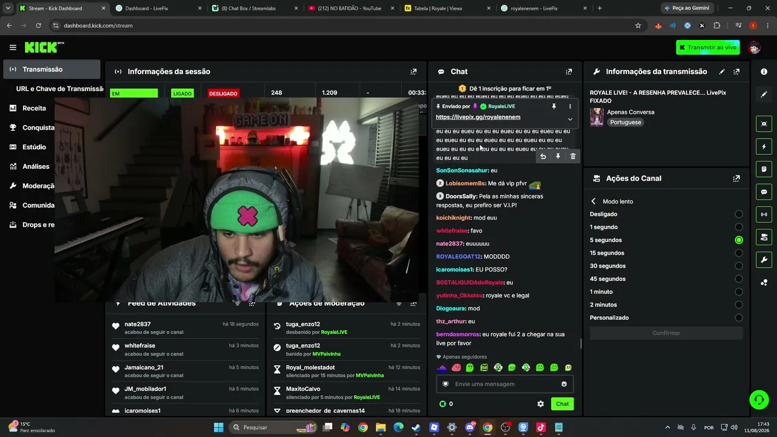Open the weather widget on taskbar
This screenshot has height=437, width=777.
point(32,427)
